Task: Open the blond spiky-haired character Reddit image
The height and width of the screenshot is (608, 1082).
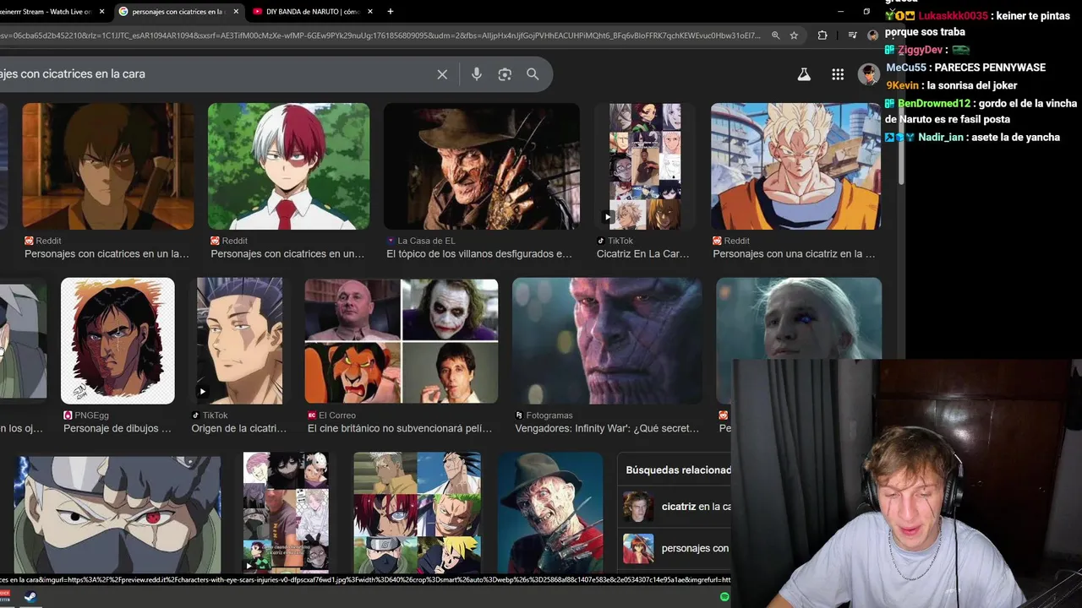Action: [795, 166]
